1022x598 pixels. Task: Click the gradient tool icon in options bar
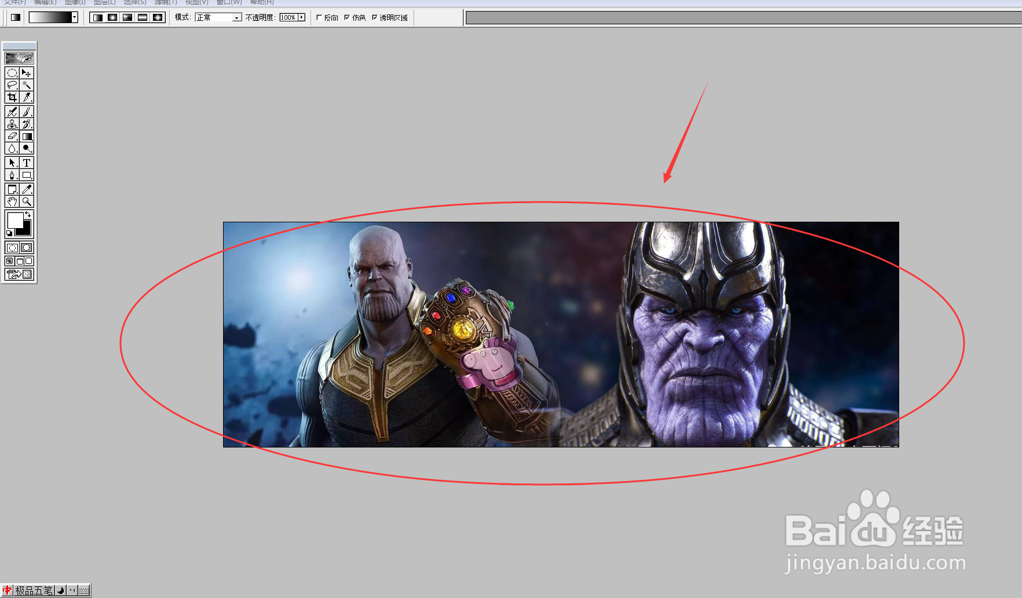pyautogui.click(x=16, y=17)
